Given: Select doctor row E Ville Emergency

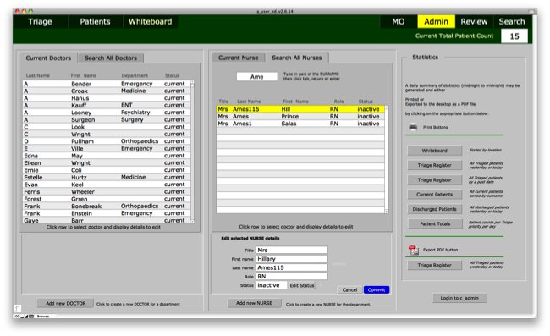Looking at the screenshot, I should (x=107, y=149).
